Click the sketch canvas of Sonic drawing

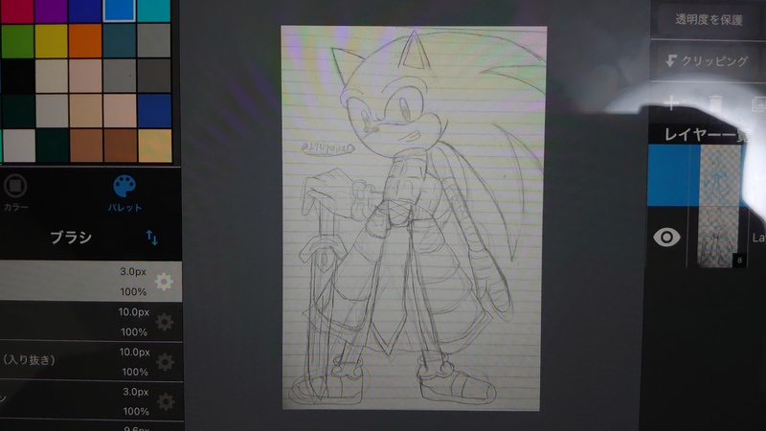414,218
